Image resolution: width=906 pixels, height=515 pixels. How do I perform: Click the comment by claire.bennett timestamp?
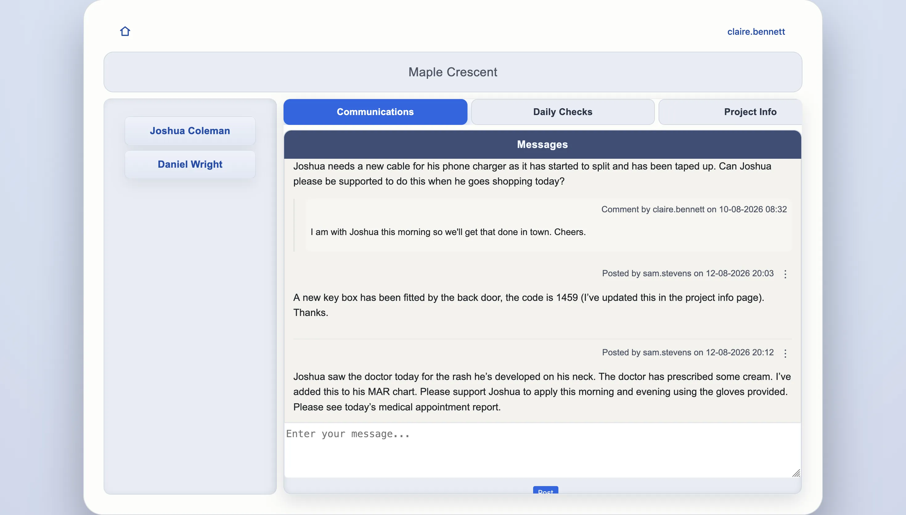tap(694, 209)
